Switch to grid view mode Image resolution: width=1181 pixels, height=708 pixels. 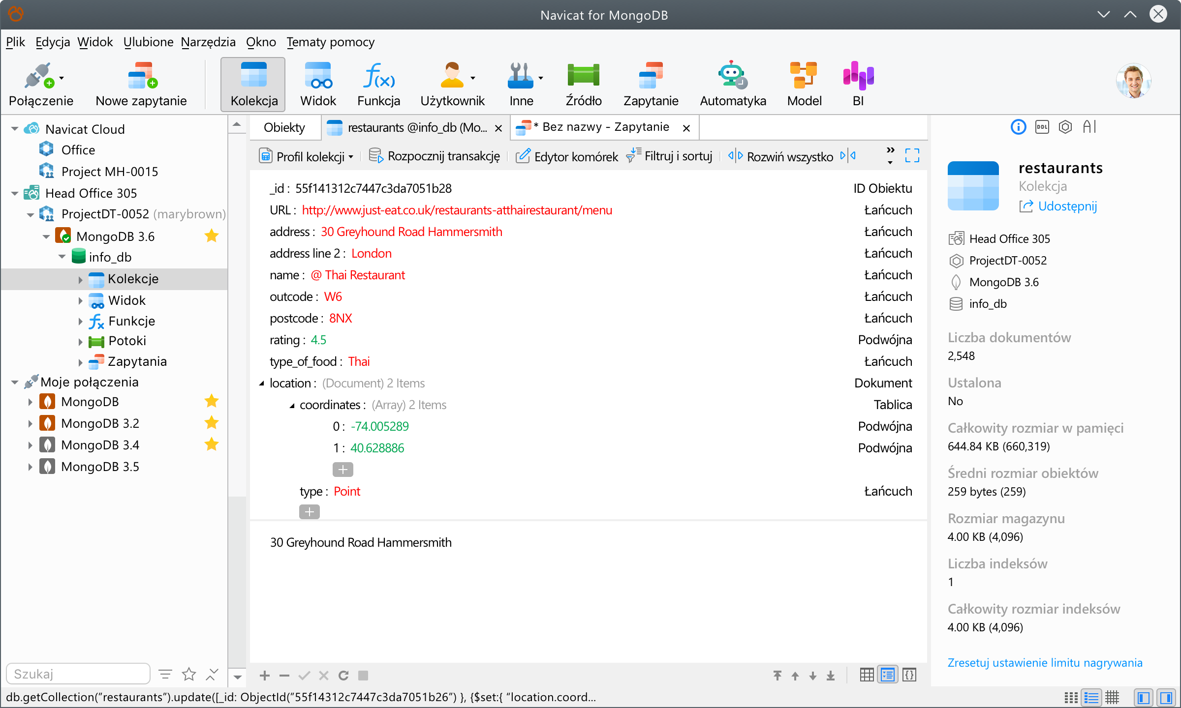point(867,675)
